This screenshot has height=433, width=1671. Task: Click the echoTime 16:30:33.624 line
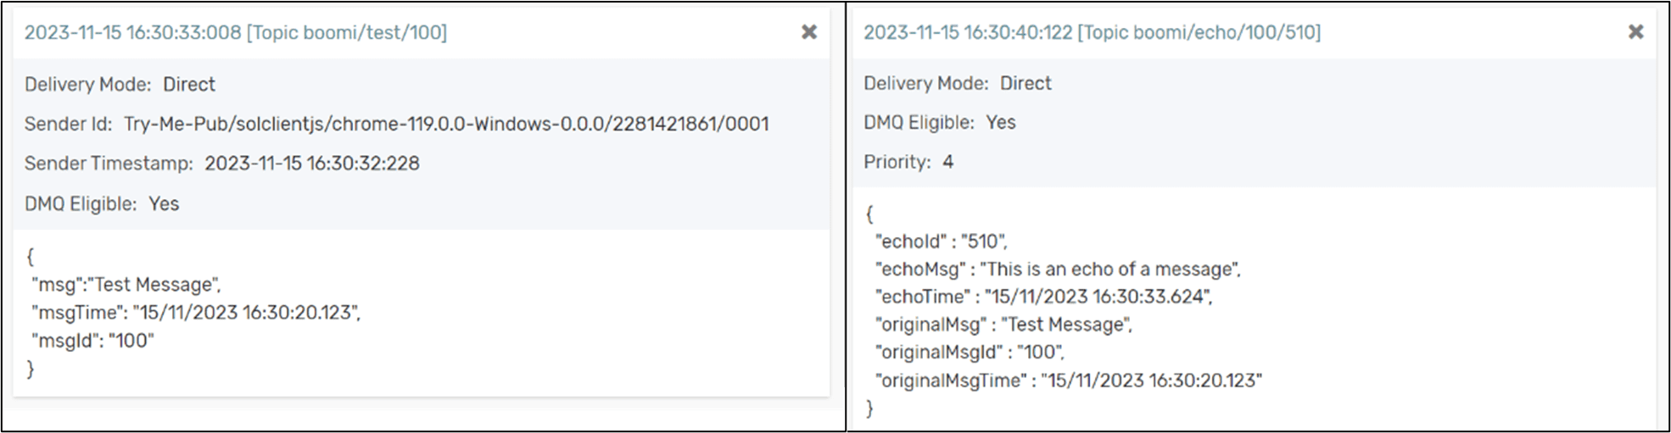1044,297
